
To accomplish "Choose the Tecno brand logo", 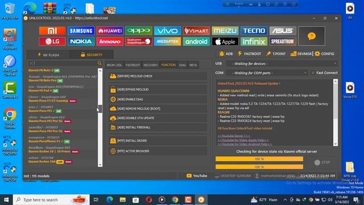I will pyautogui.click(x=254, y=31).
